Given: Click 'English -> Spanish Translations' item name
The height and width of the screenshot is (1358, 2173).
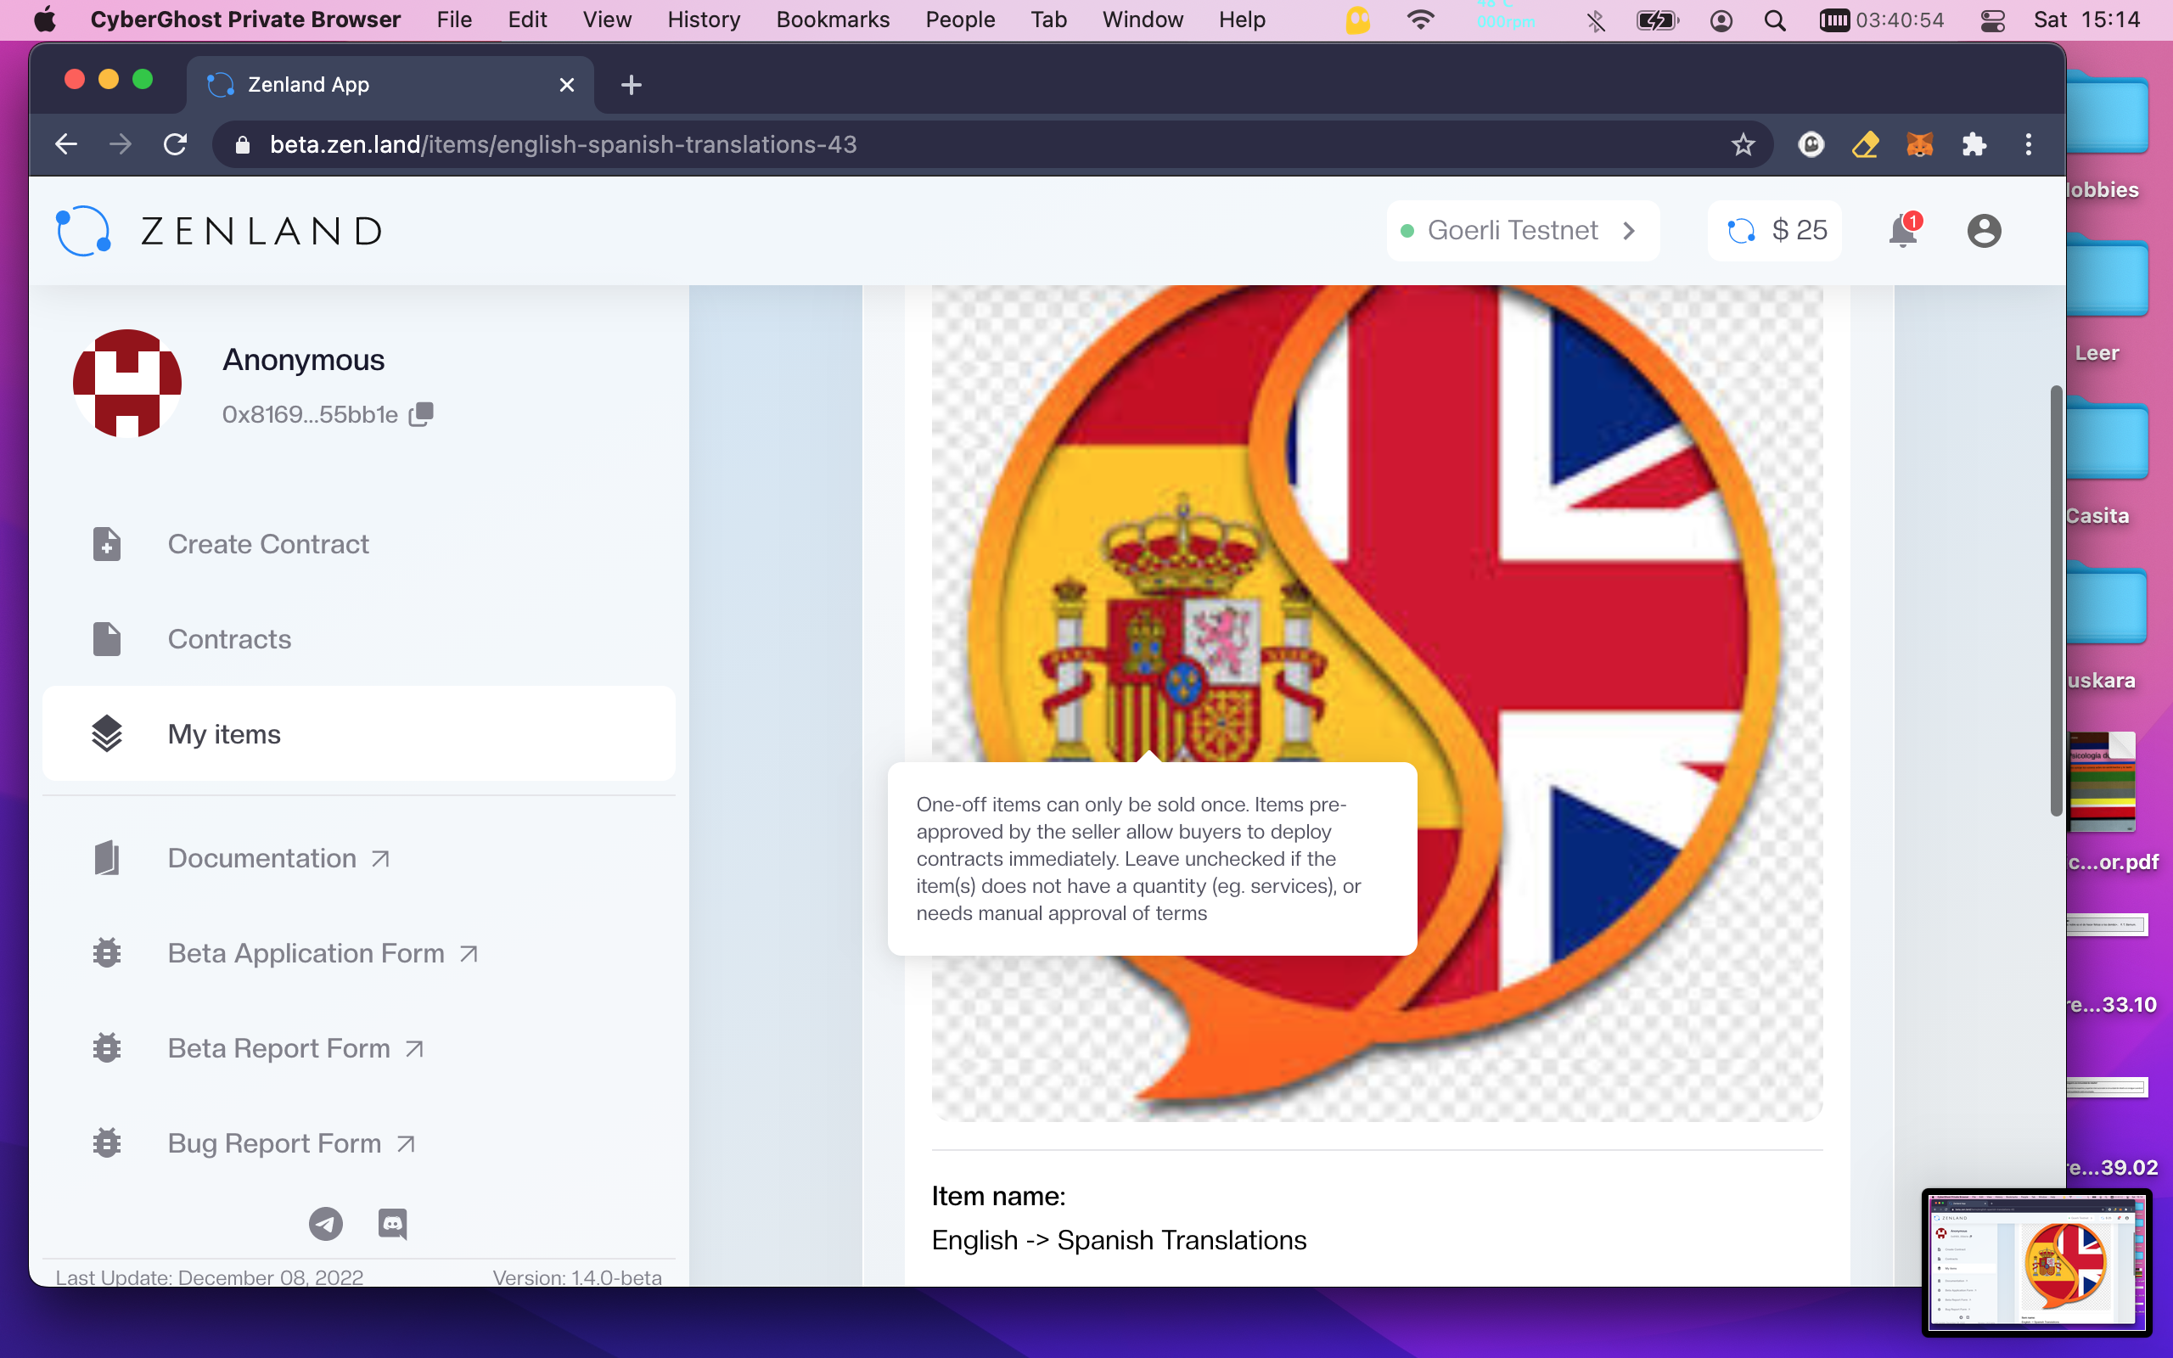Looking at the screenshot, I should pyautogui.click(x=1119, y=1239).
